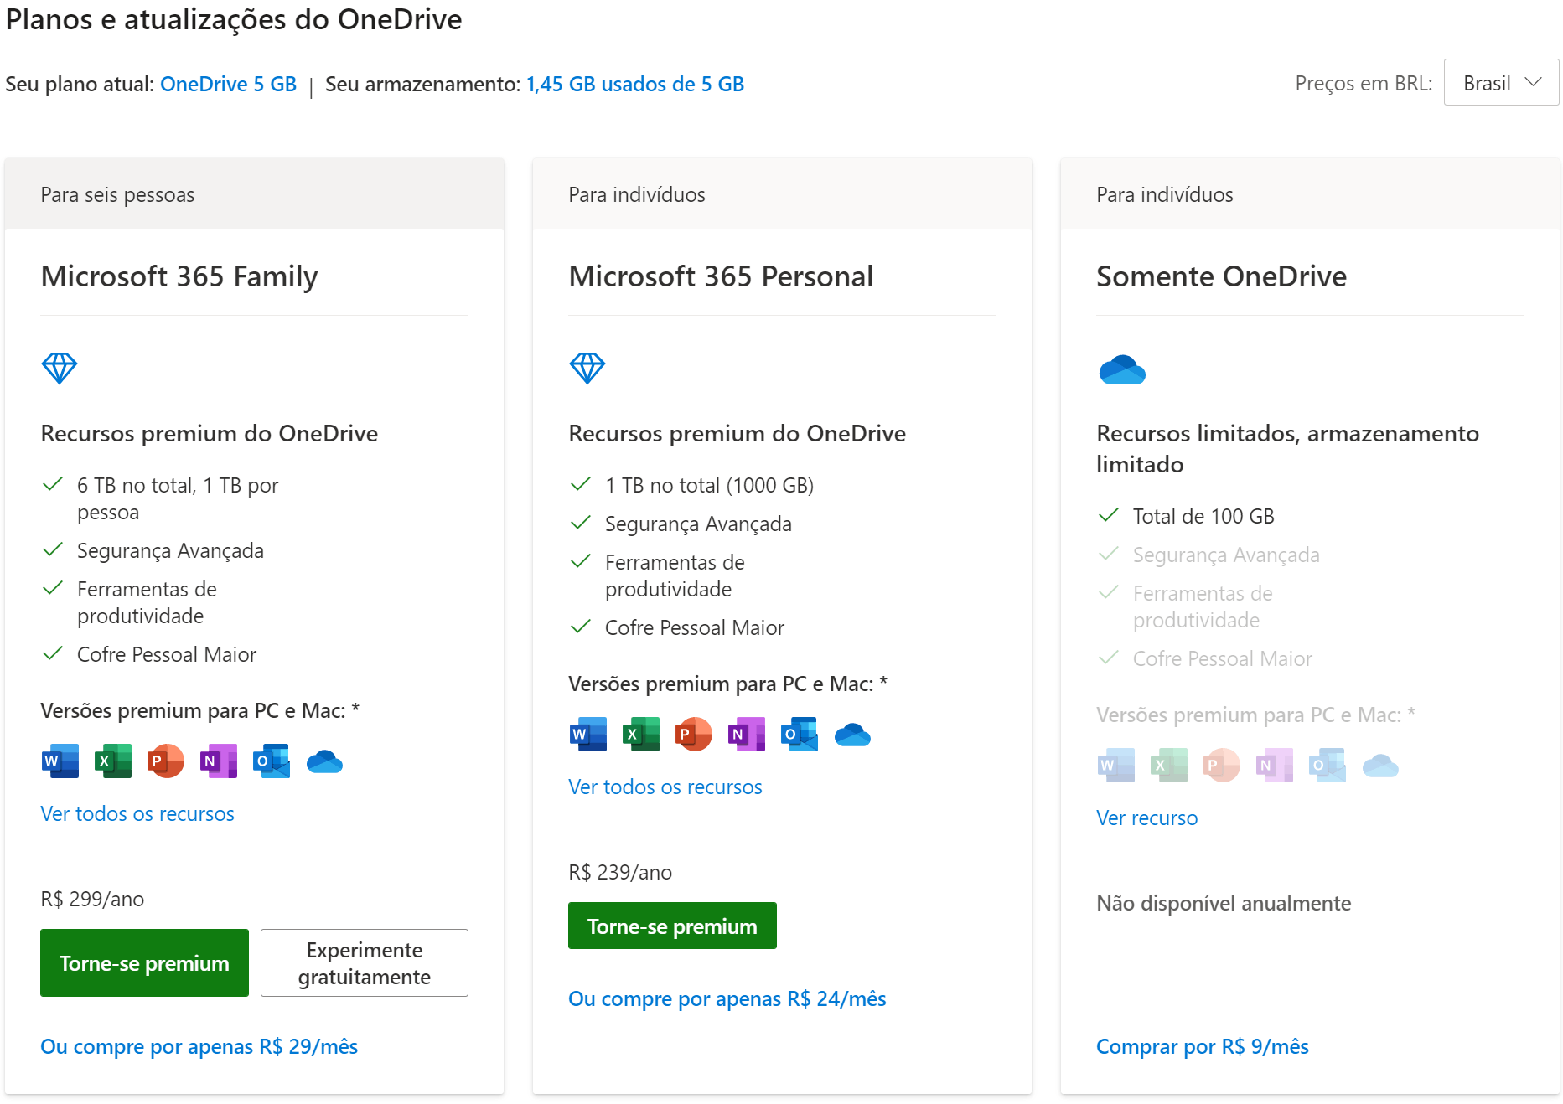Click the Word icon in Microsoft 365 Family

tap(60, 761)
